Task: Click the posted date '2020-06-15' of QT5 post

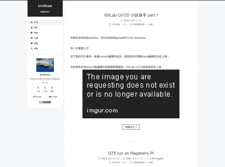Action: 113,159
